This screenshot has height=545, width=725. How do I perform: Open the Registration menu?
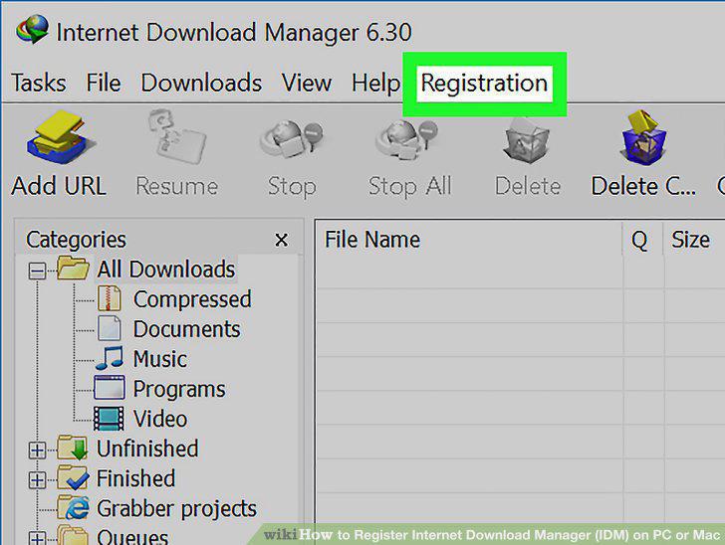point(484,84)
